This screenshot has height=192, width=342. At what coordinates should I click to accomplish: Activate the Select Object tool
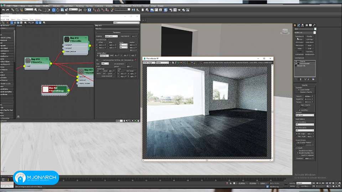tap(36, 10)
